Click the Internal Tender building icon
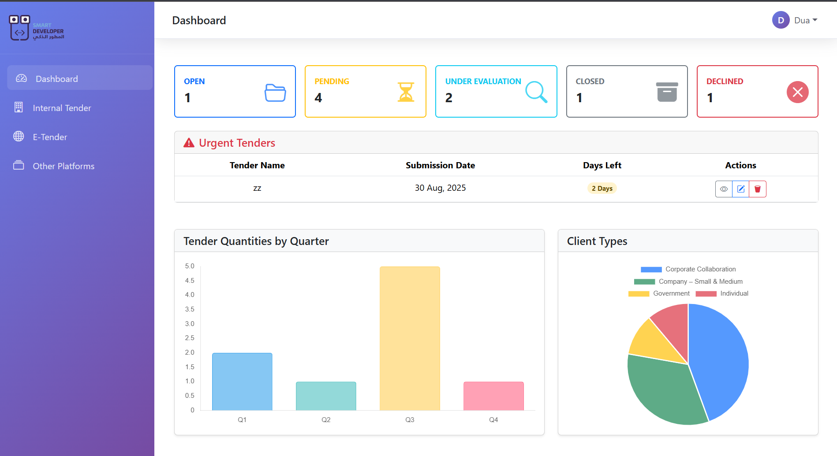Viewport: 837px width, 456px height. pos(19,107)
